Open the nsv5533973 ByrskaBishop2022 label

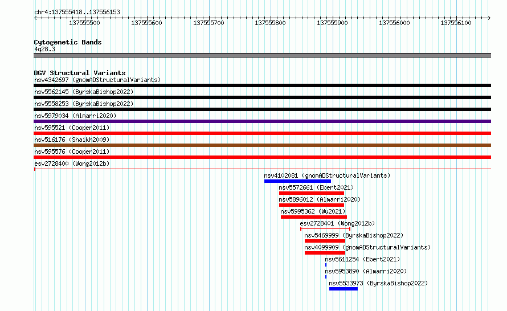pyautogui.click(x=378, y=283)
